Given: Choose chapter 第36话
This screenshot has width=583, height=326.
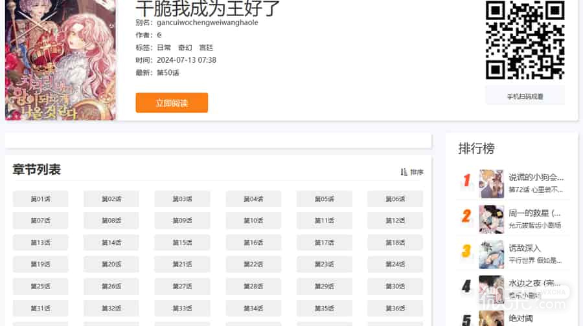Looking at the screenshot, I should pos(395,308).
